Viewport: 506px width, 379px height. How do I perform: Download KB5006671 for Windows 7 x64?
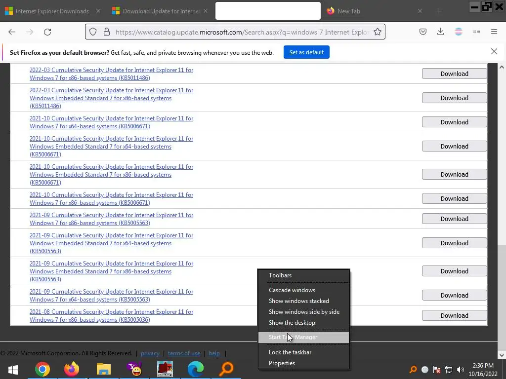coord(454,122)
